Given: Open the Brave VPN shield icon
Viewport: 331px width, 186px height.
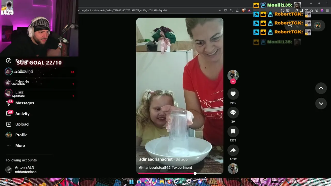Looking at the screenshot, I should click(317, 10).
